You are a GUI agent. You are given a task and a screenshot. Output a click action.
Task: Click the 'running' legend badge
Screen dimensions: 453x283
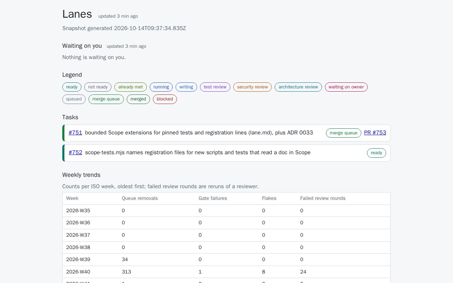point(161,87)
